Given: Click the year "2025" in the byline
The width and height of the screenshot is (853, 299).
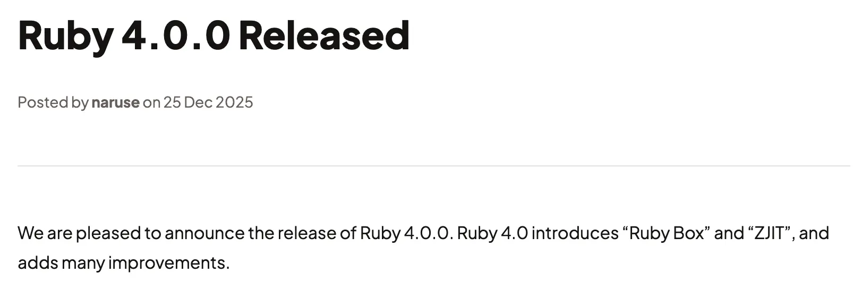Looking at the screenshot, I should click(235, 102).
